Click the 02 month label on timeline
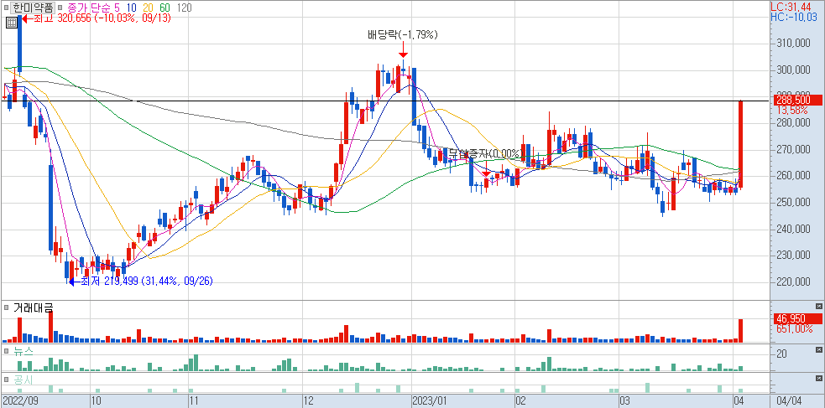Screen dimensions: 825x408 [x=521, y=401]
